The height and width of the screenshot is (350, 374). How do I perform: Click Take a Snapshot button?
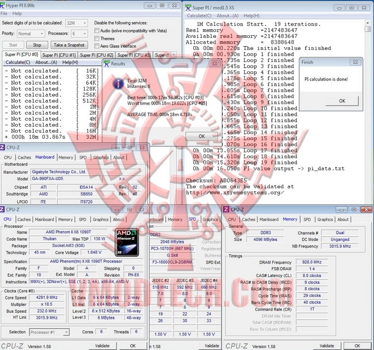coord(69,45)
